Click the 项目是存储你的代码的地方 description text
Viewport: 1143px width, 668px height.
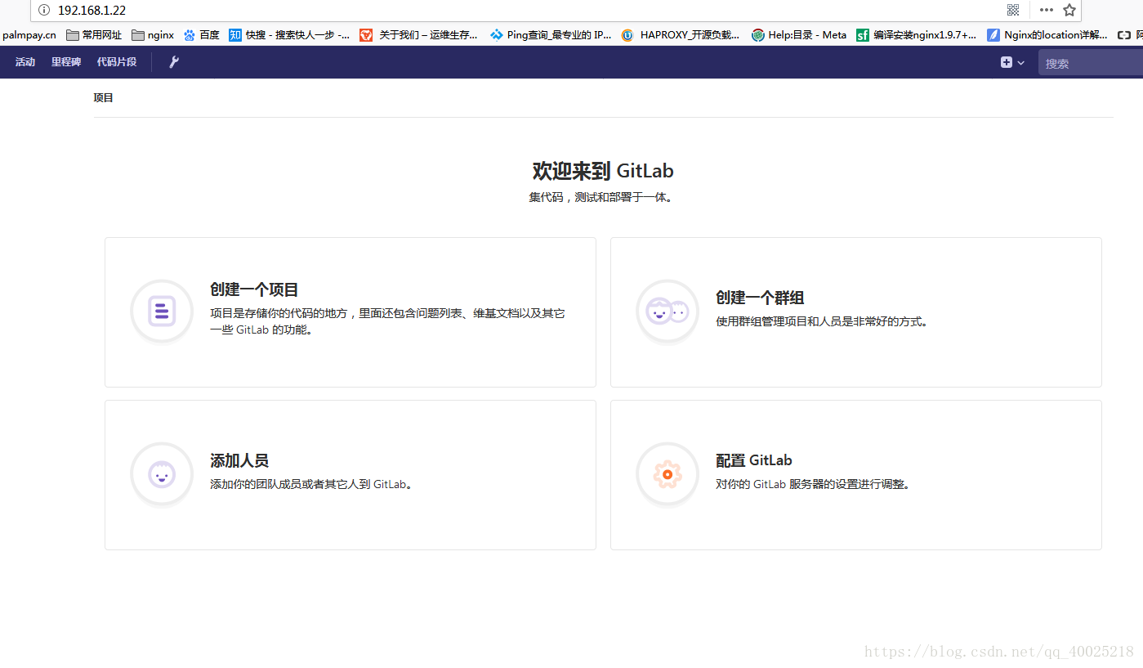click(x=387, y=321)
